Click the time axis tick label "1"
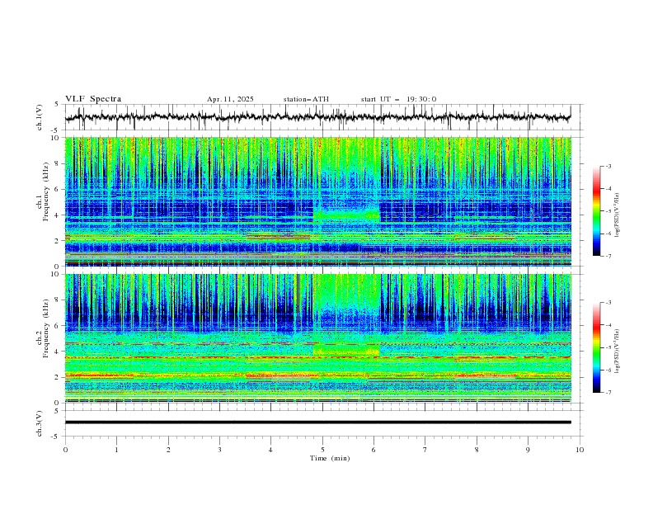The image size is (653, 505). 116,450
